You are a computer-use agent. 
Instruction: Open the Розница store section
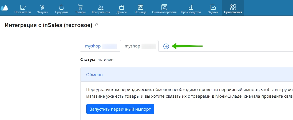140,9
